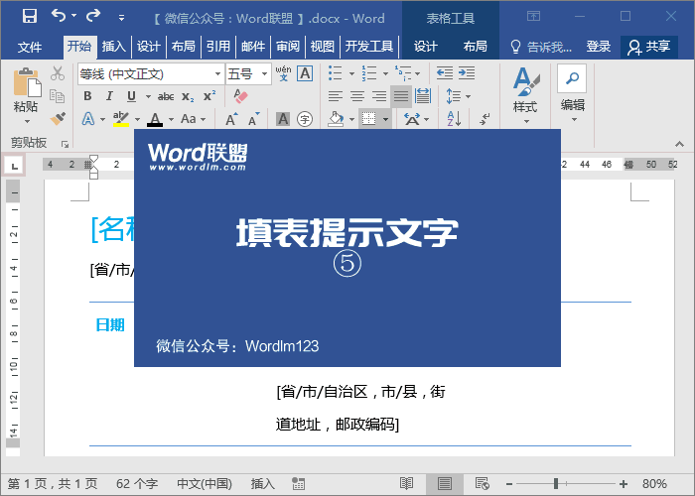This screenshot has height=496, width=695.
Task: Click the 粘贴 paste button
Action: (26, 95)
